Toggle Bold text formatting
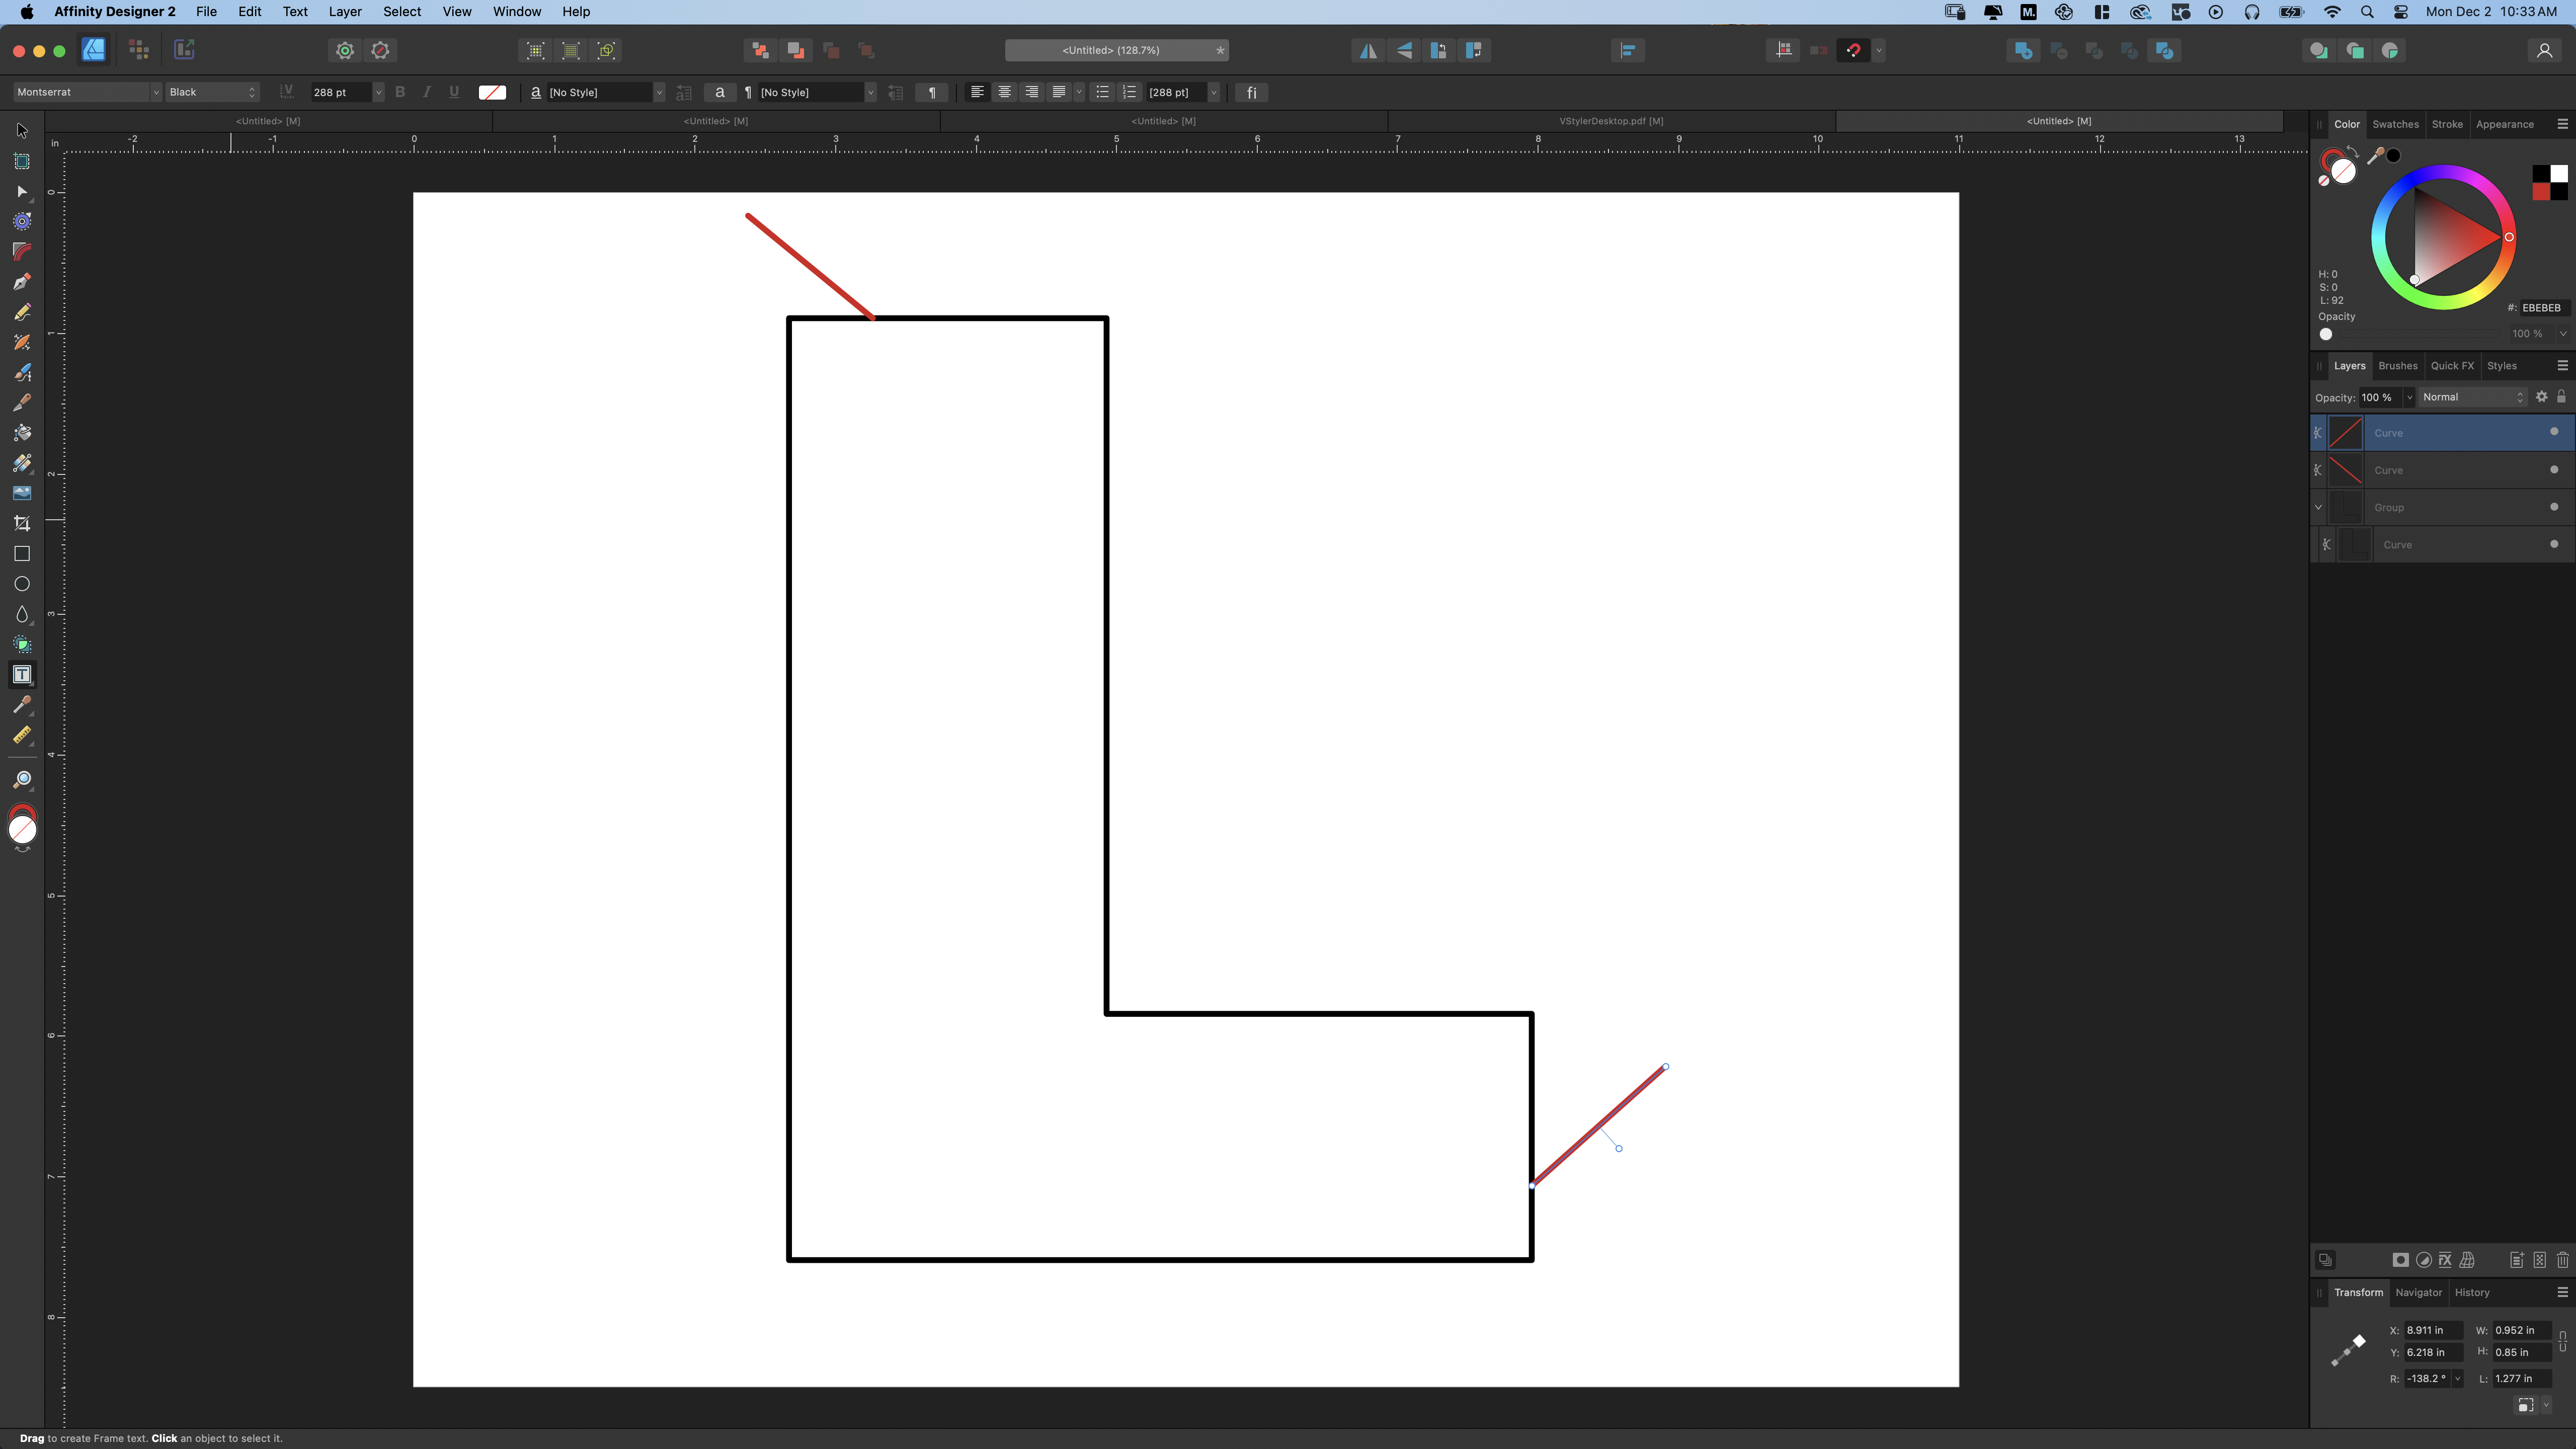Screen dimensions: 2576x1449 coord(400,92)
